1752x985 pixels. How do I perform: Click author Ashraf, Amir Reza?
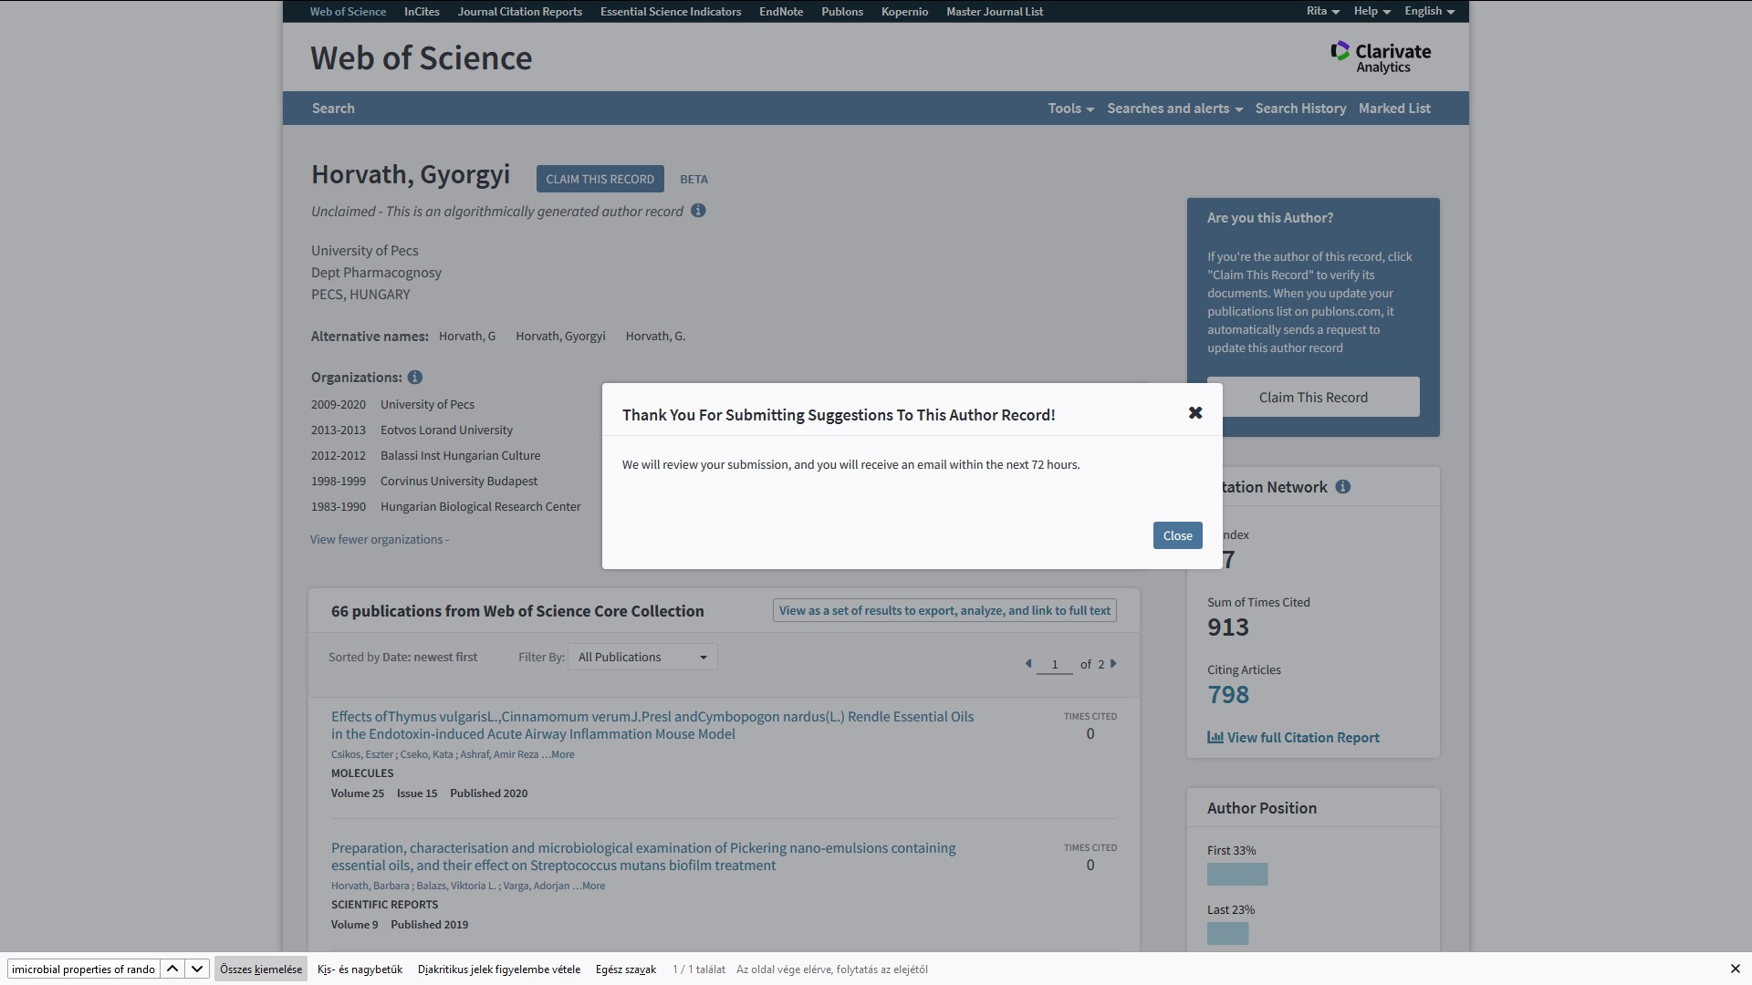(499, 754)
